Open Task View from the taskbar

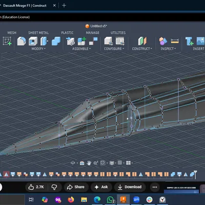point(31,199)
